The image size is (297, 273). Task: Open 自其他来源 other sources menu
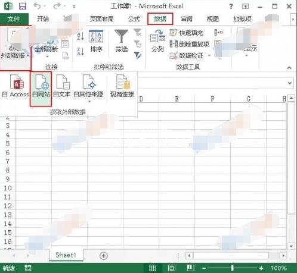click(88, 89)
